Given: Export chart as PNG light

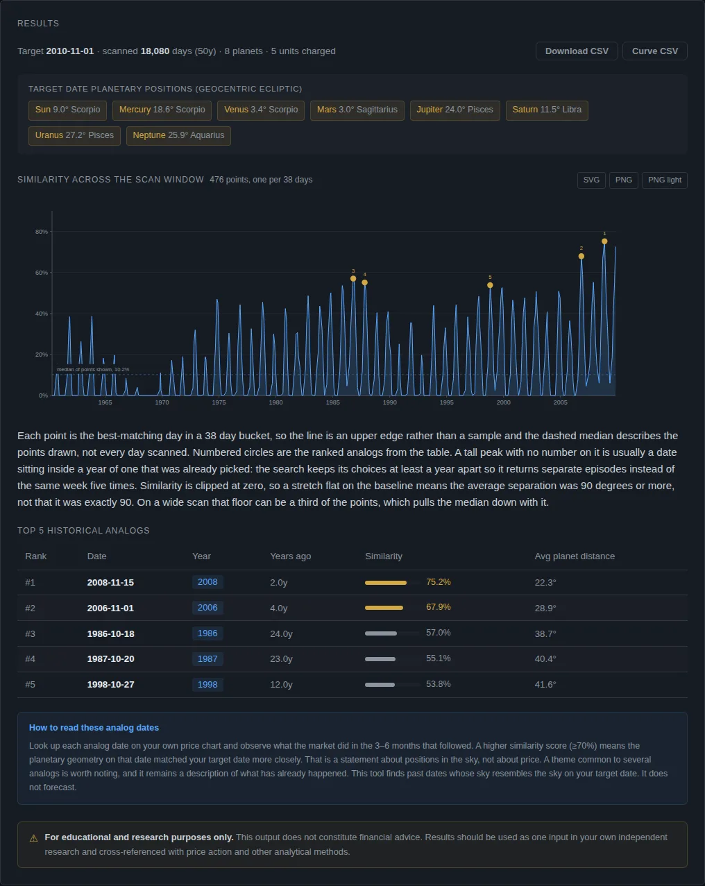Looking at the screenshot, I should coord(665,180).
